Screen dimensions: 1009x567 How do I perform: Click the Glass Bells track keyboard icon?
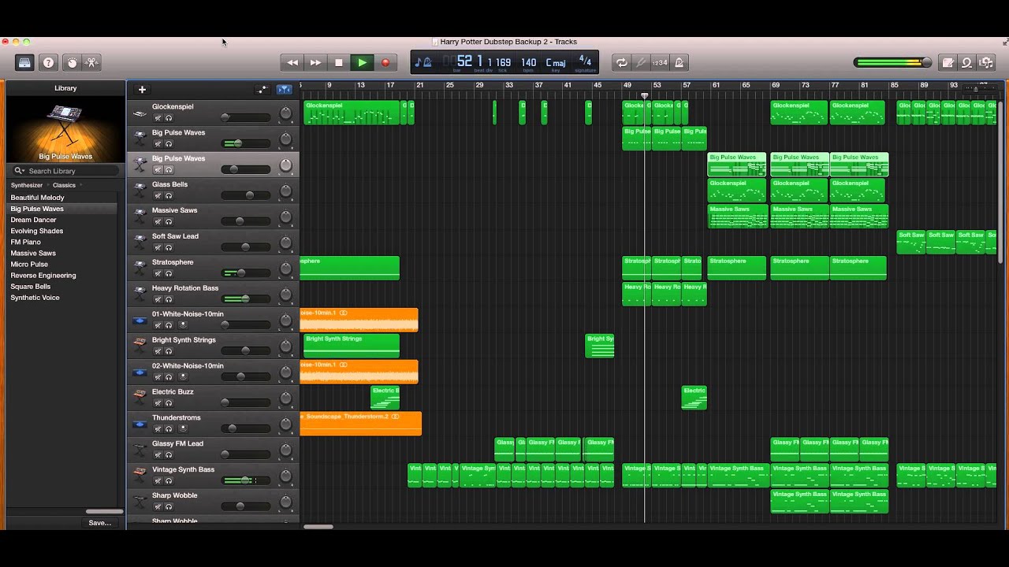point(140,191)
